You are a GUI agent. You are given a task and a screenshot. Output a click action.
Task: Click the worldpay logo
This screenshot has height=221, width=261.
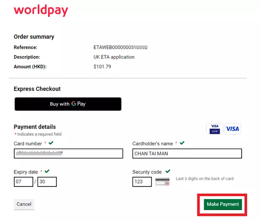[x=41, y=11]
